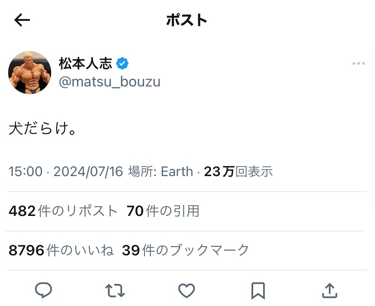Image resolution: width=375 pixels, height=306 pixels.
Task: Tap the 39件のブックマーク count
Action: (185, 250)
